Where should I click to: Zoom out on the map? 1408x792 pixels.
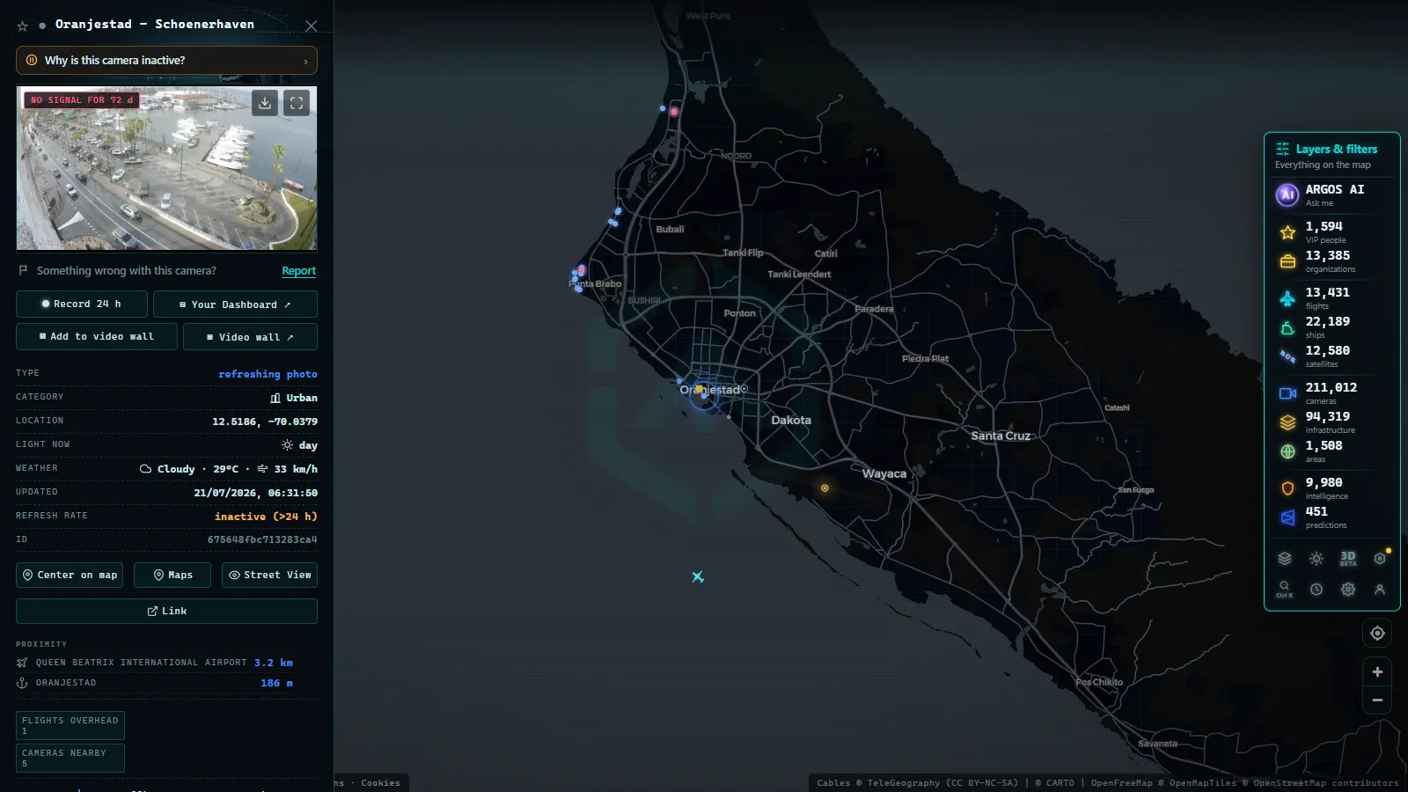1377,700
